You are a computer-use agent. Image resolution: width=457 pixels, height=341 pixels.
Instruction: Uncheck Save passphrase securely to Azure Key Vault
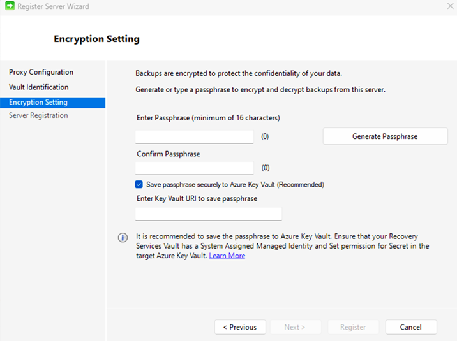point(139,184)
